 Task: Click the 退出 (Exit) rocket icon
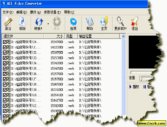135,22
